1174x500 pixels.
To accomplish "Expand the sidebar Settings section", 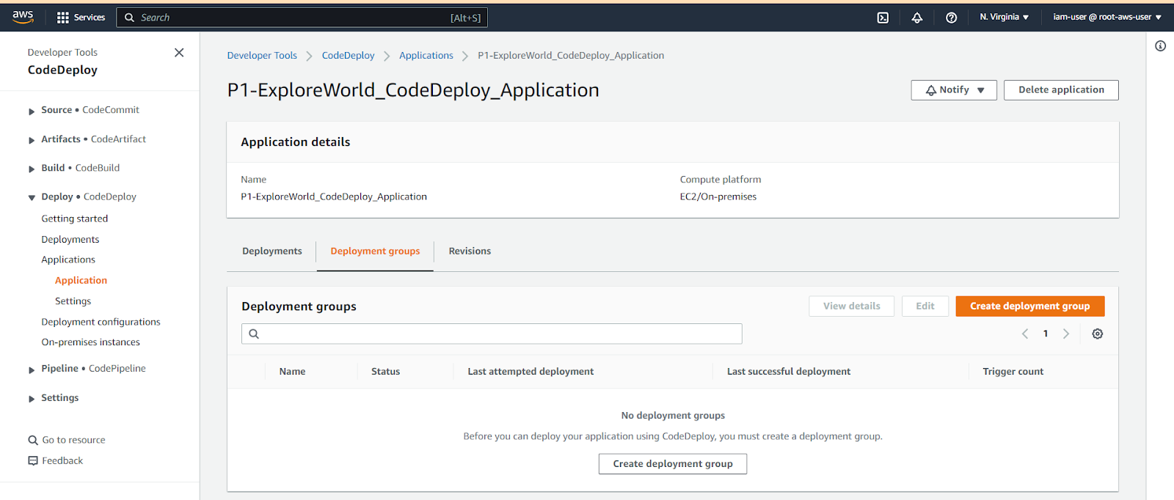I will [32, 399].
